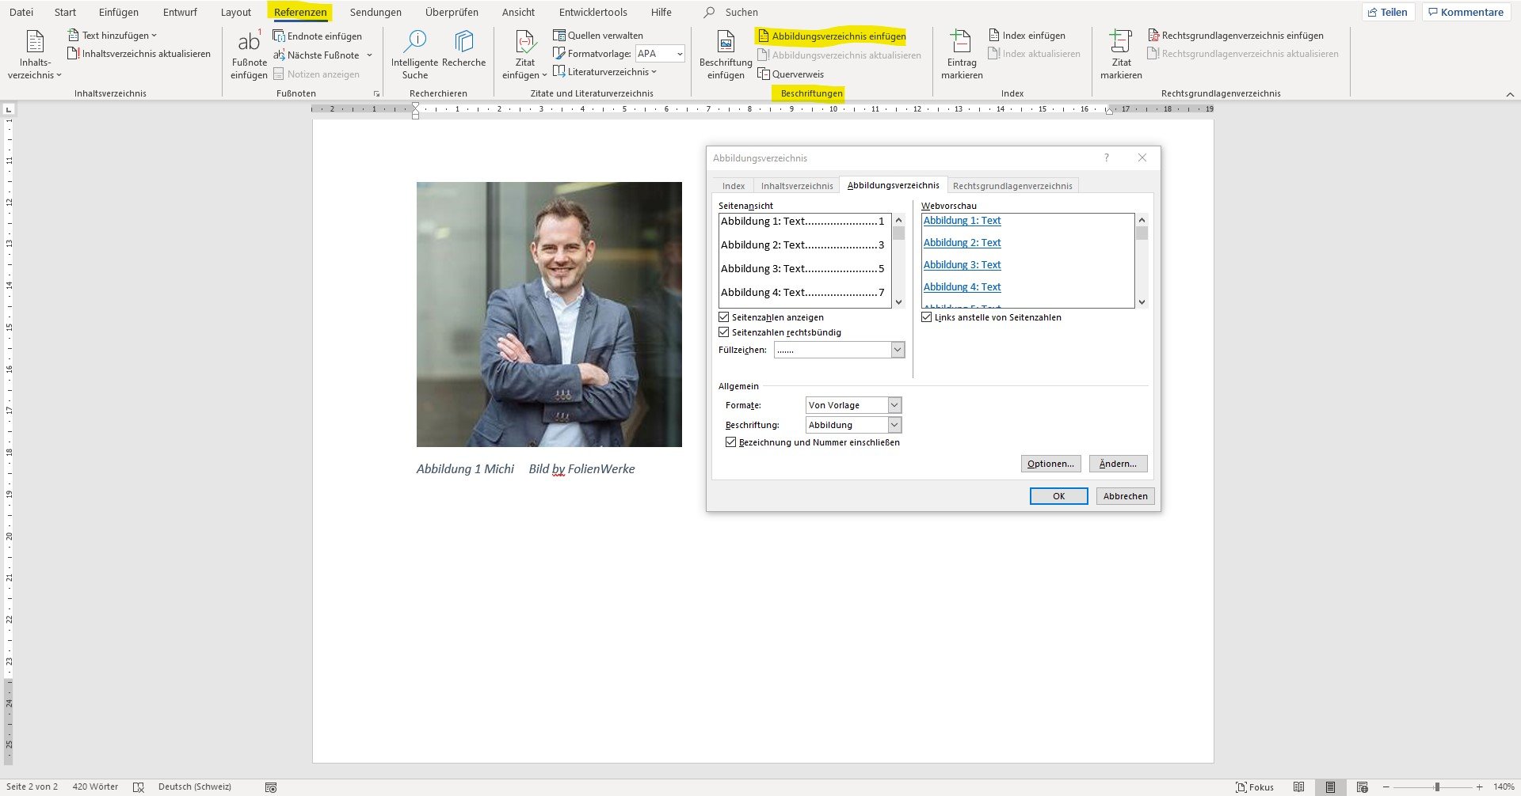Click zoom in plus button
1521x796 pixels.
click(1479, 787)
